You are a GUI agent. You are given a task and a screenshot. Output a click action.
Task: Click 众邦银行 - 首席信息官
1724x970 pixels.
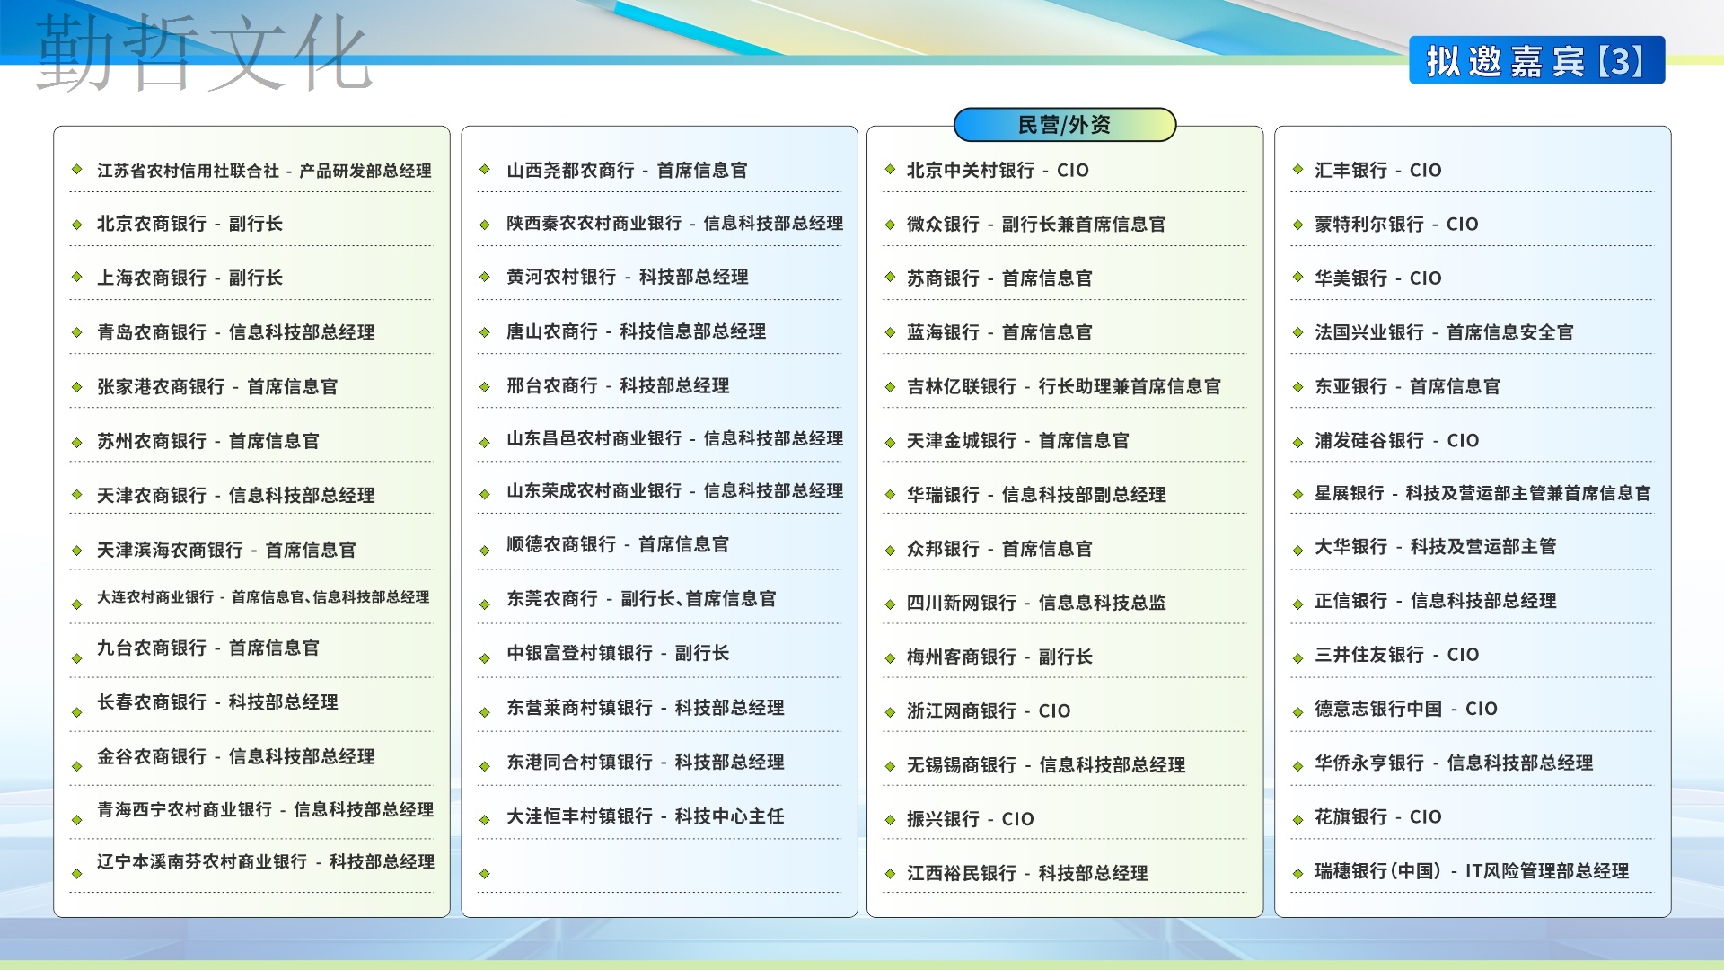(x=999, y=549)
